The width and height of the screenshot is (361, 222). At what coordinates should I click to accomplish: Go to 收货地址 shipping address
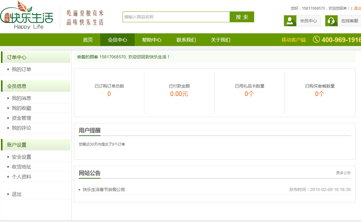[21, 167]
